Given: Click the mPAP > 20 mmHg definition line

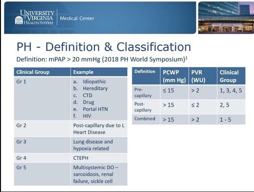Looking at the screenshot, I should [x=102, y=59].
